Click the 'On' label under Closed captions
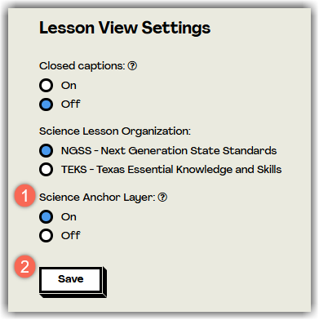The width and height of the screenshot is (319, 320). (69, 86)
